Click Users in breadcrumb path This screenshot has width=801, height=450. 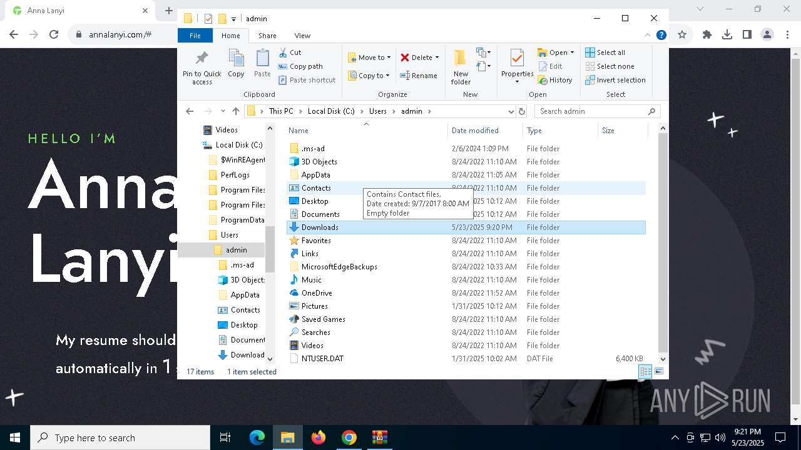[x=378, y=111]
